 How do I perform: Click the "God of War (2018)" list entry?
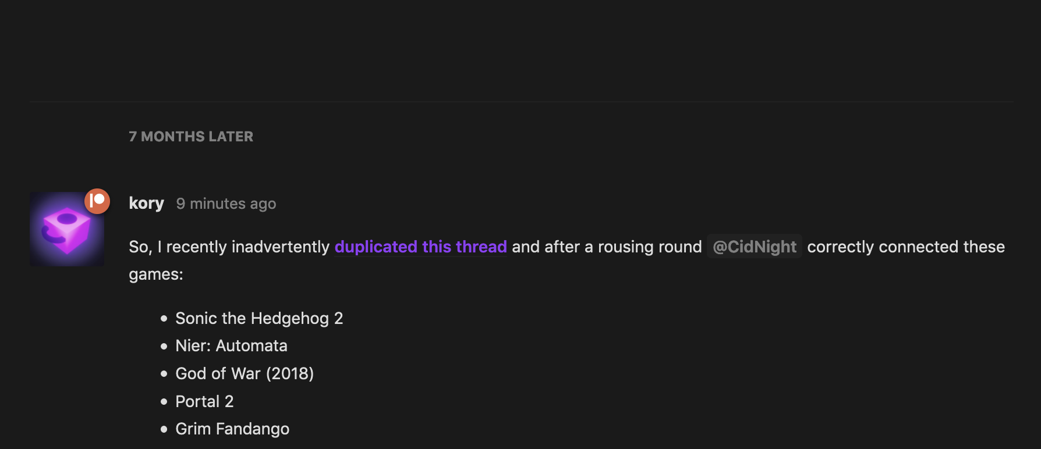245,373
